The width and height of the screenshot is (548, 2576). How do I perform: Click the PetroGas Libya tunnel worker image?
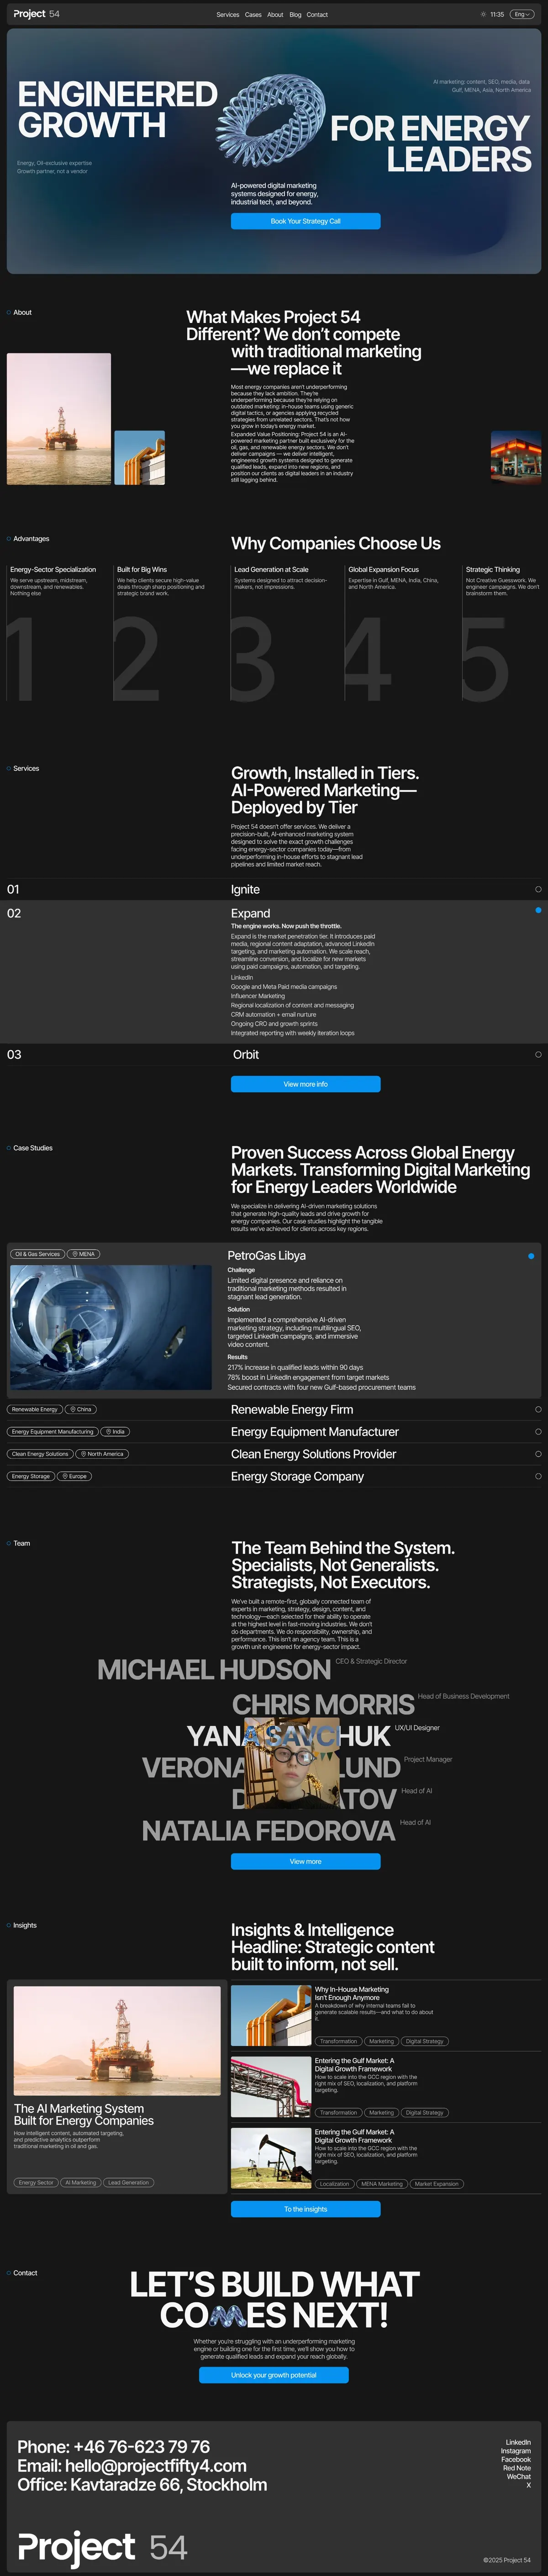(x=111, y=1327)
